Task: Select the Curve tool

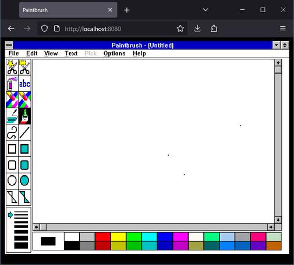Action: coord(12,132)
